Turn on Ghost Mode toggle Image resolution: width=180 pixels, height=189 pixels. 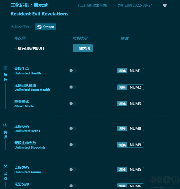coord(73,104)
